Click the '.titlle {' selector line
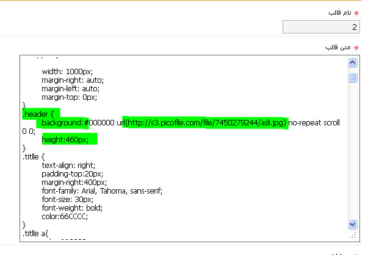This screenshot has width=368, height=255. 34,157
